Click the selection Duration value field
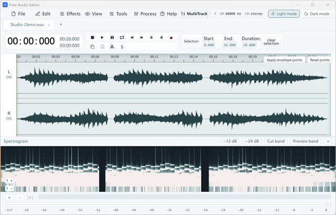The image size is (336, 215). tap(249, 45)
